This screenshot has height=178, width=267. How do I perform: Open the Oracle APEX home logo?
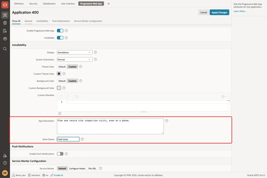coord(5,5)
